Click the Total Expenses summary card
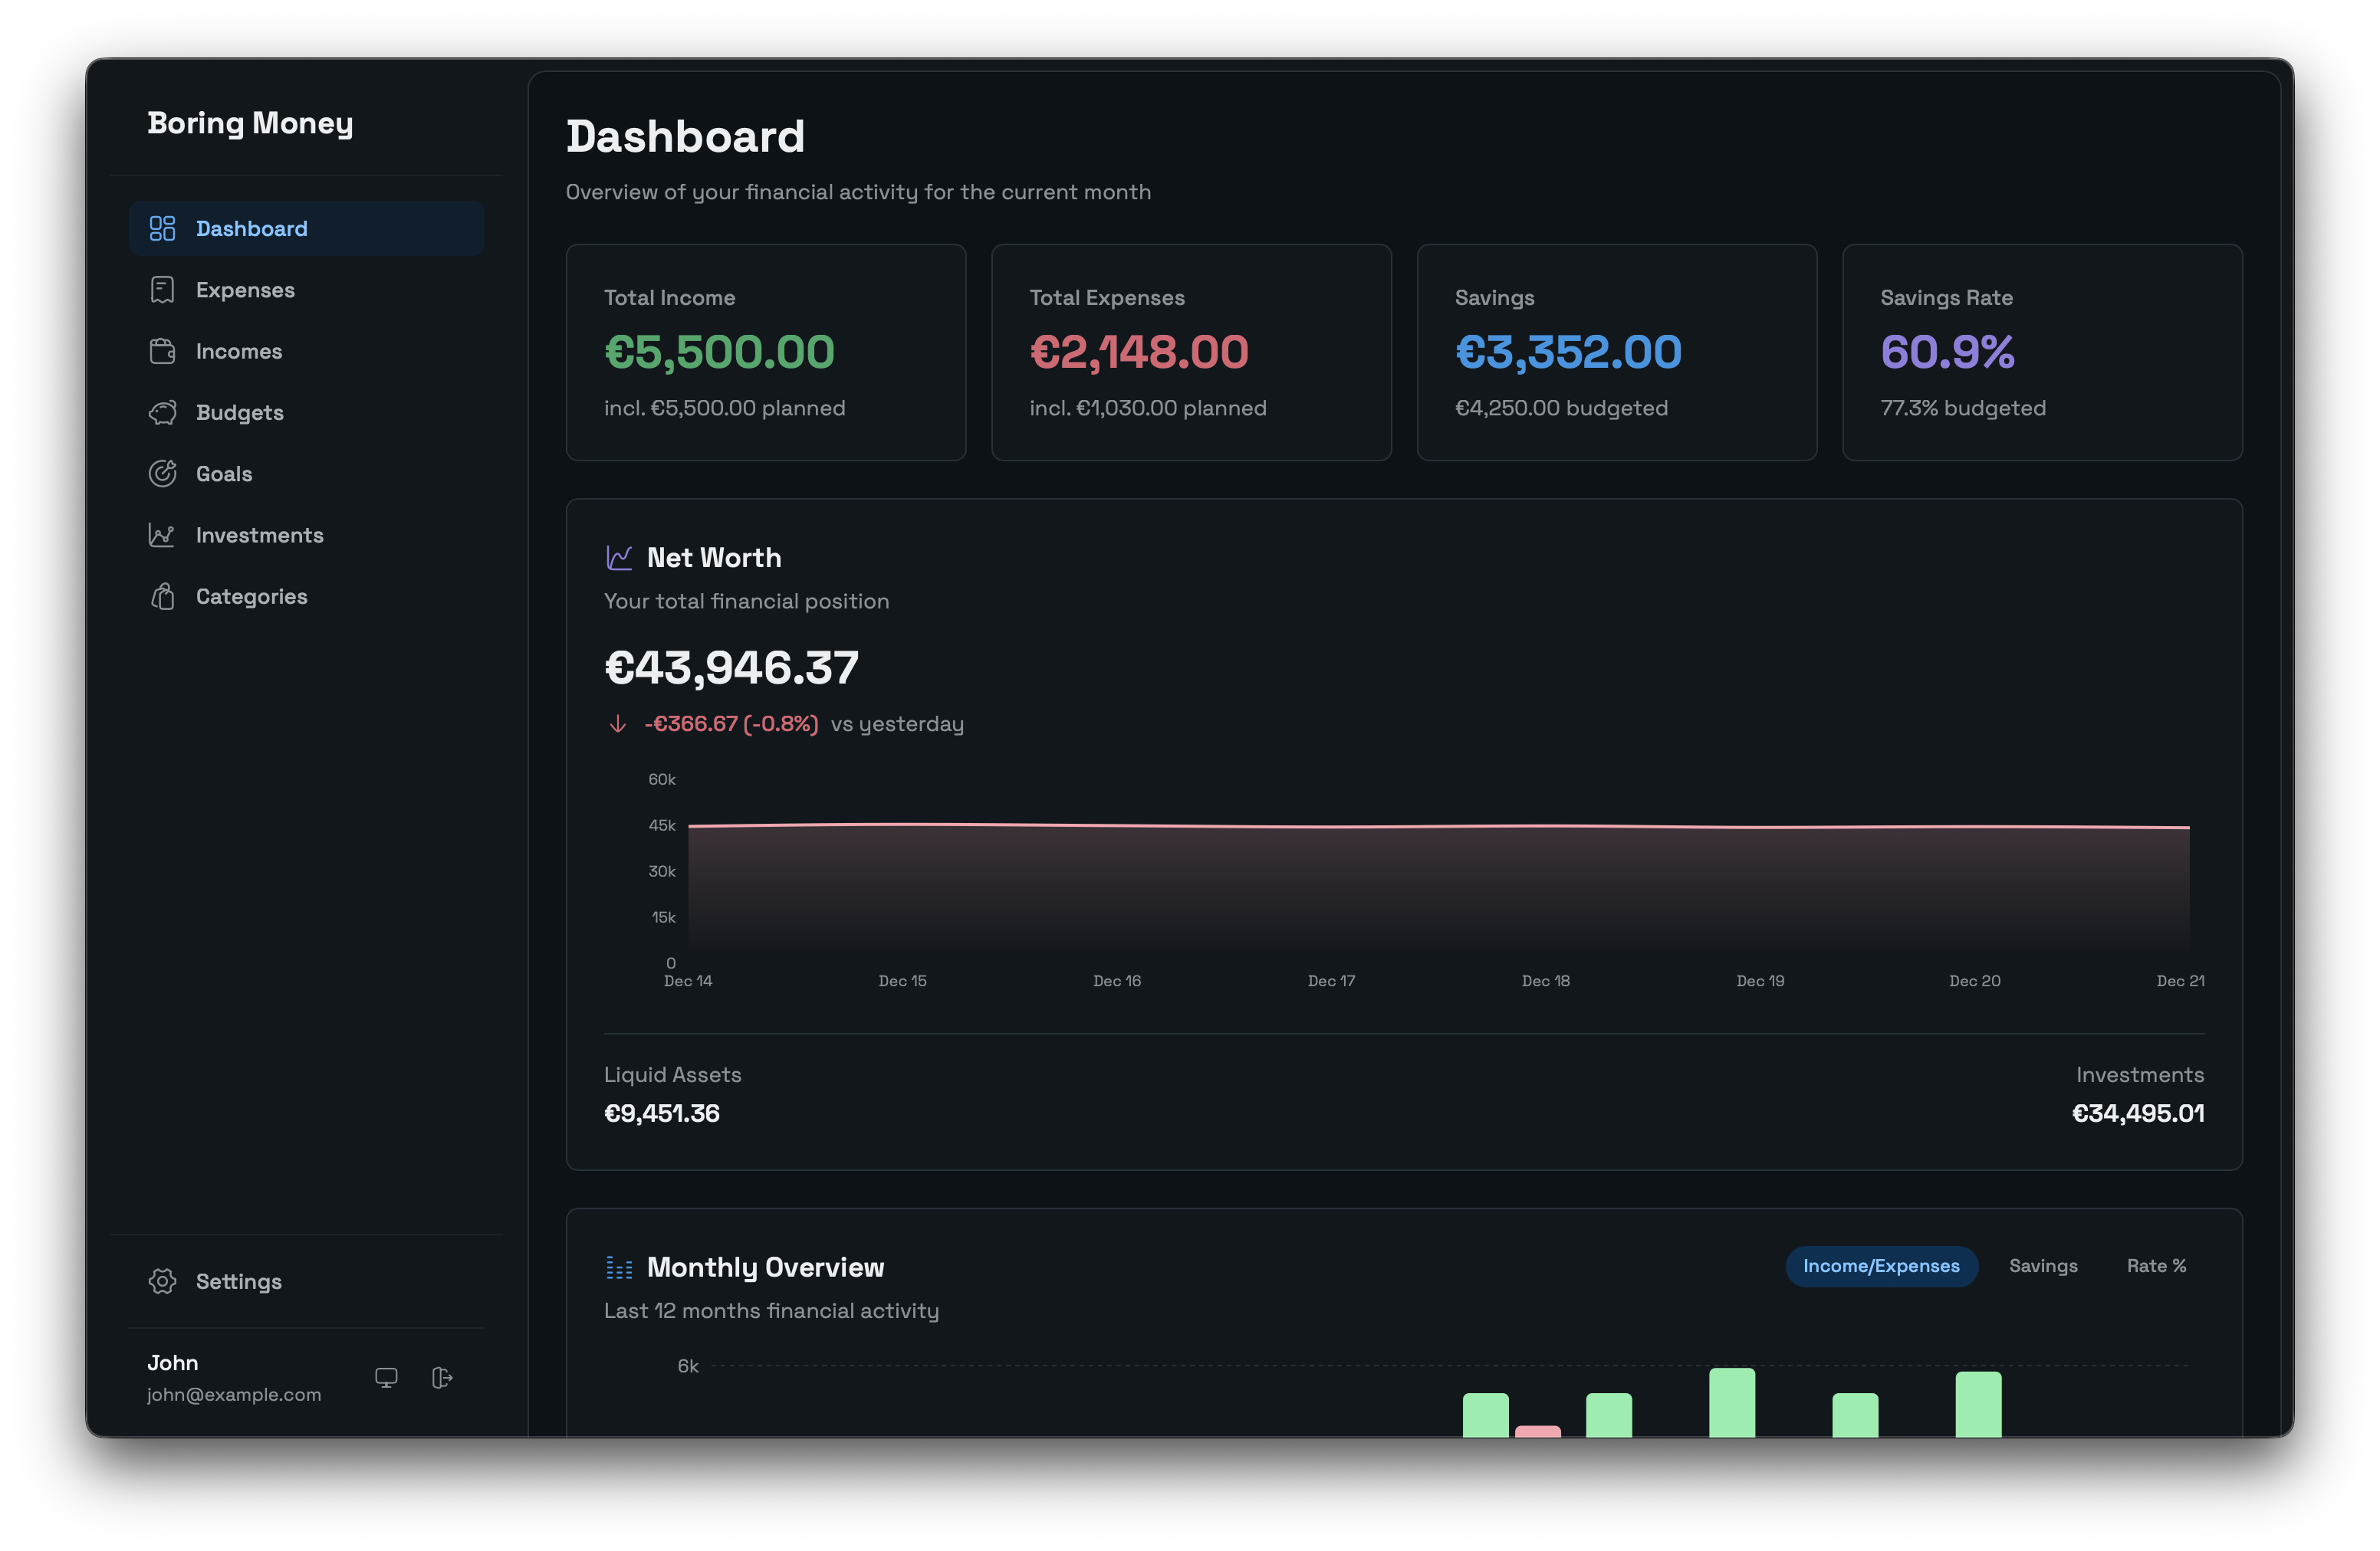 pos(1190,352)
